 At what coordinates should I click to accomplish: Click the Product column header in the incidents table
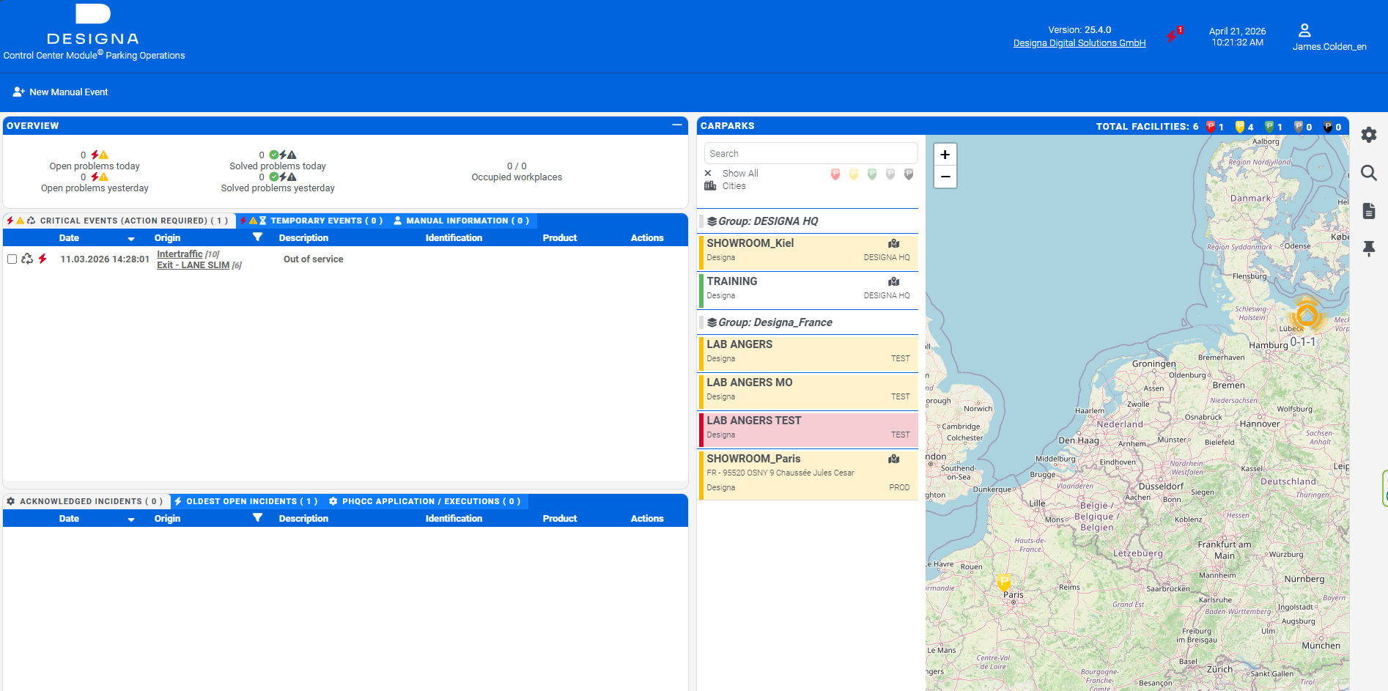coord(560,519)
